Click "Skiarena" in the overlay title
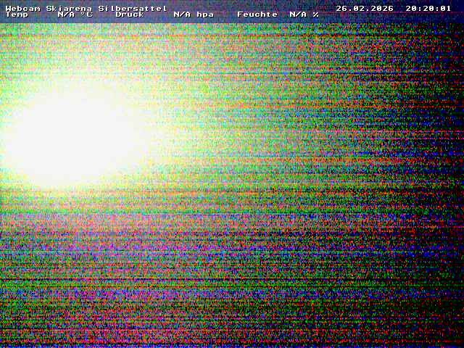This screenshot has width=464, height=348. tap(69, 8)
